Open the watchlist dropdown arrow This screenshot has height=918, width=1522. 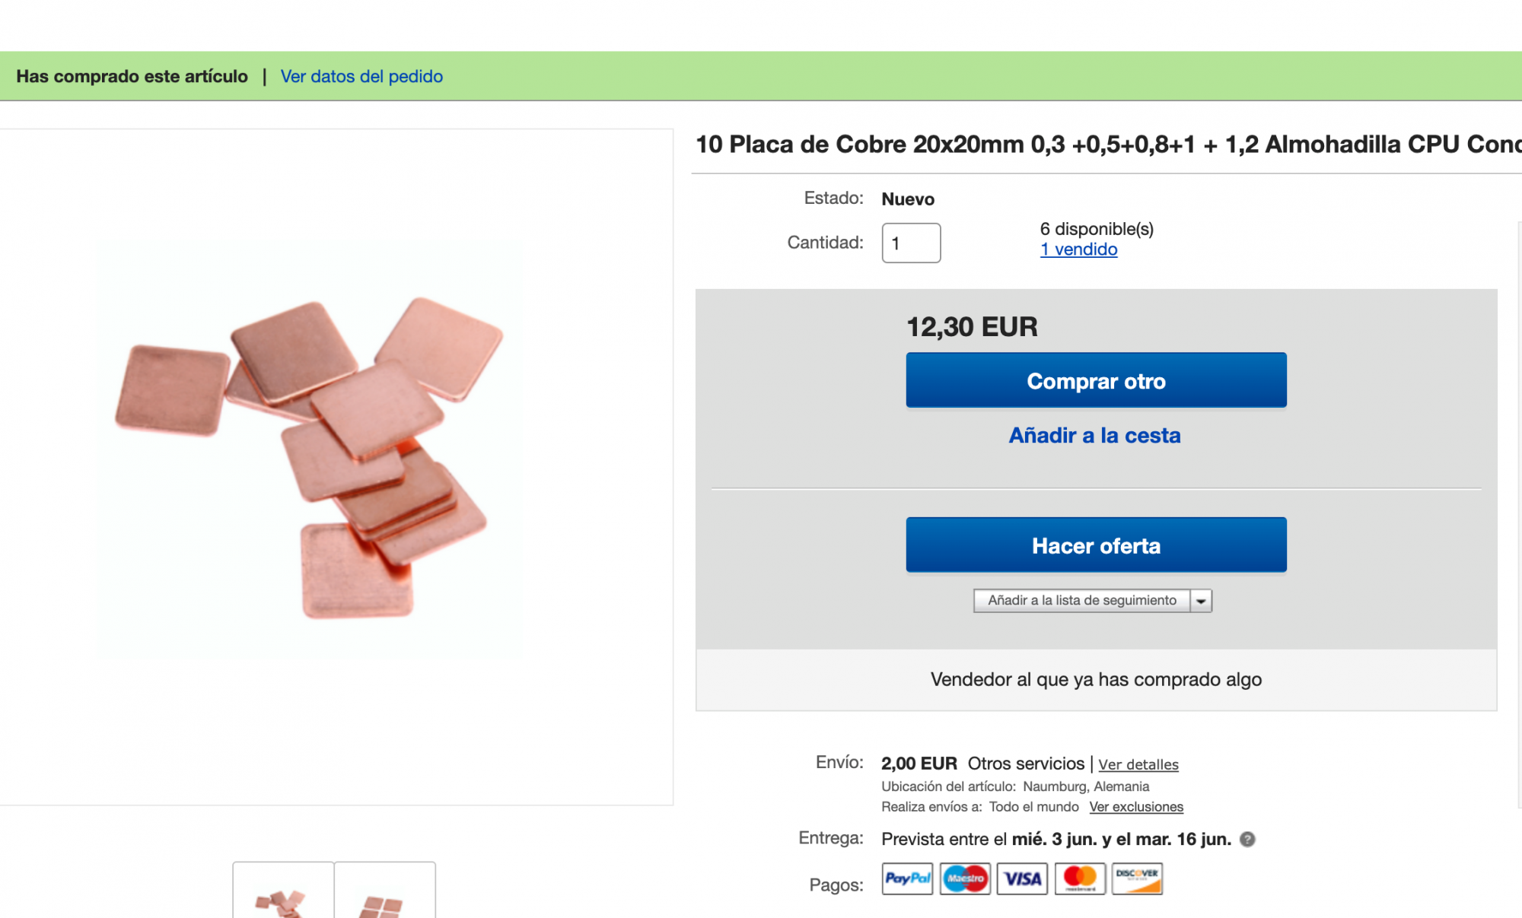[x=1201, y=601]
